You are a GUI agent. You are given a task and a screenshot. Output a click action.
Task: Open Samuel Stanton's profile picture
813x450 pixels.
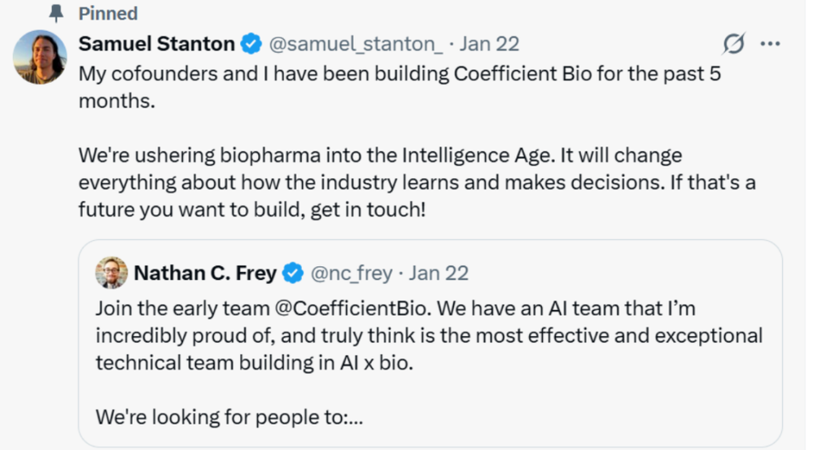coord(40,57)
